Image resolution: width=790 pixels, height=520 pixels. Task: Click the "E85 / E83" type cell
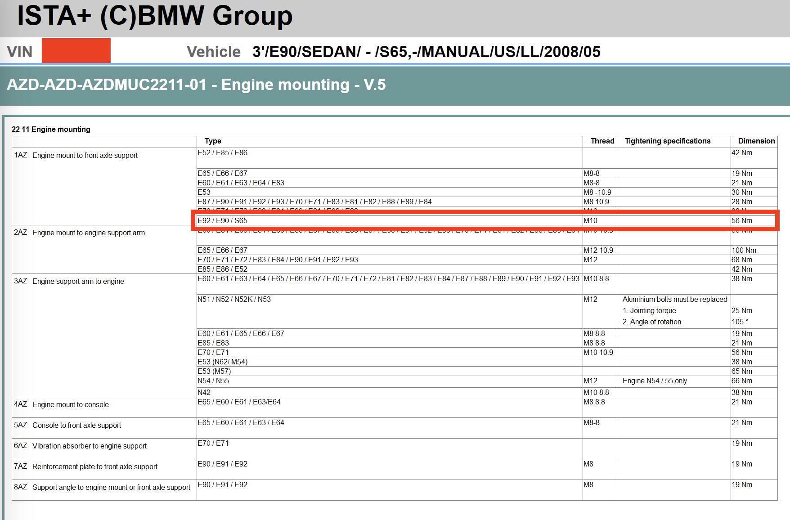(x=213, y=343)
